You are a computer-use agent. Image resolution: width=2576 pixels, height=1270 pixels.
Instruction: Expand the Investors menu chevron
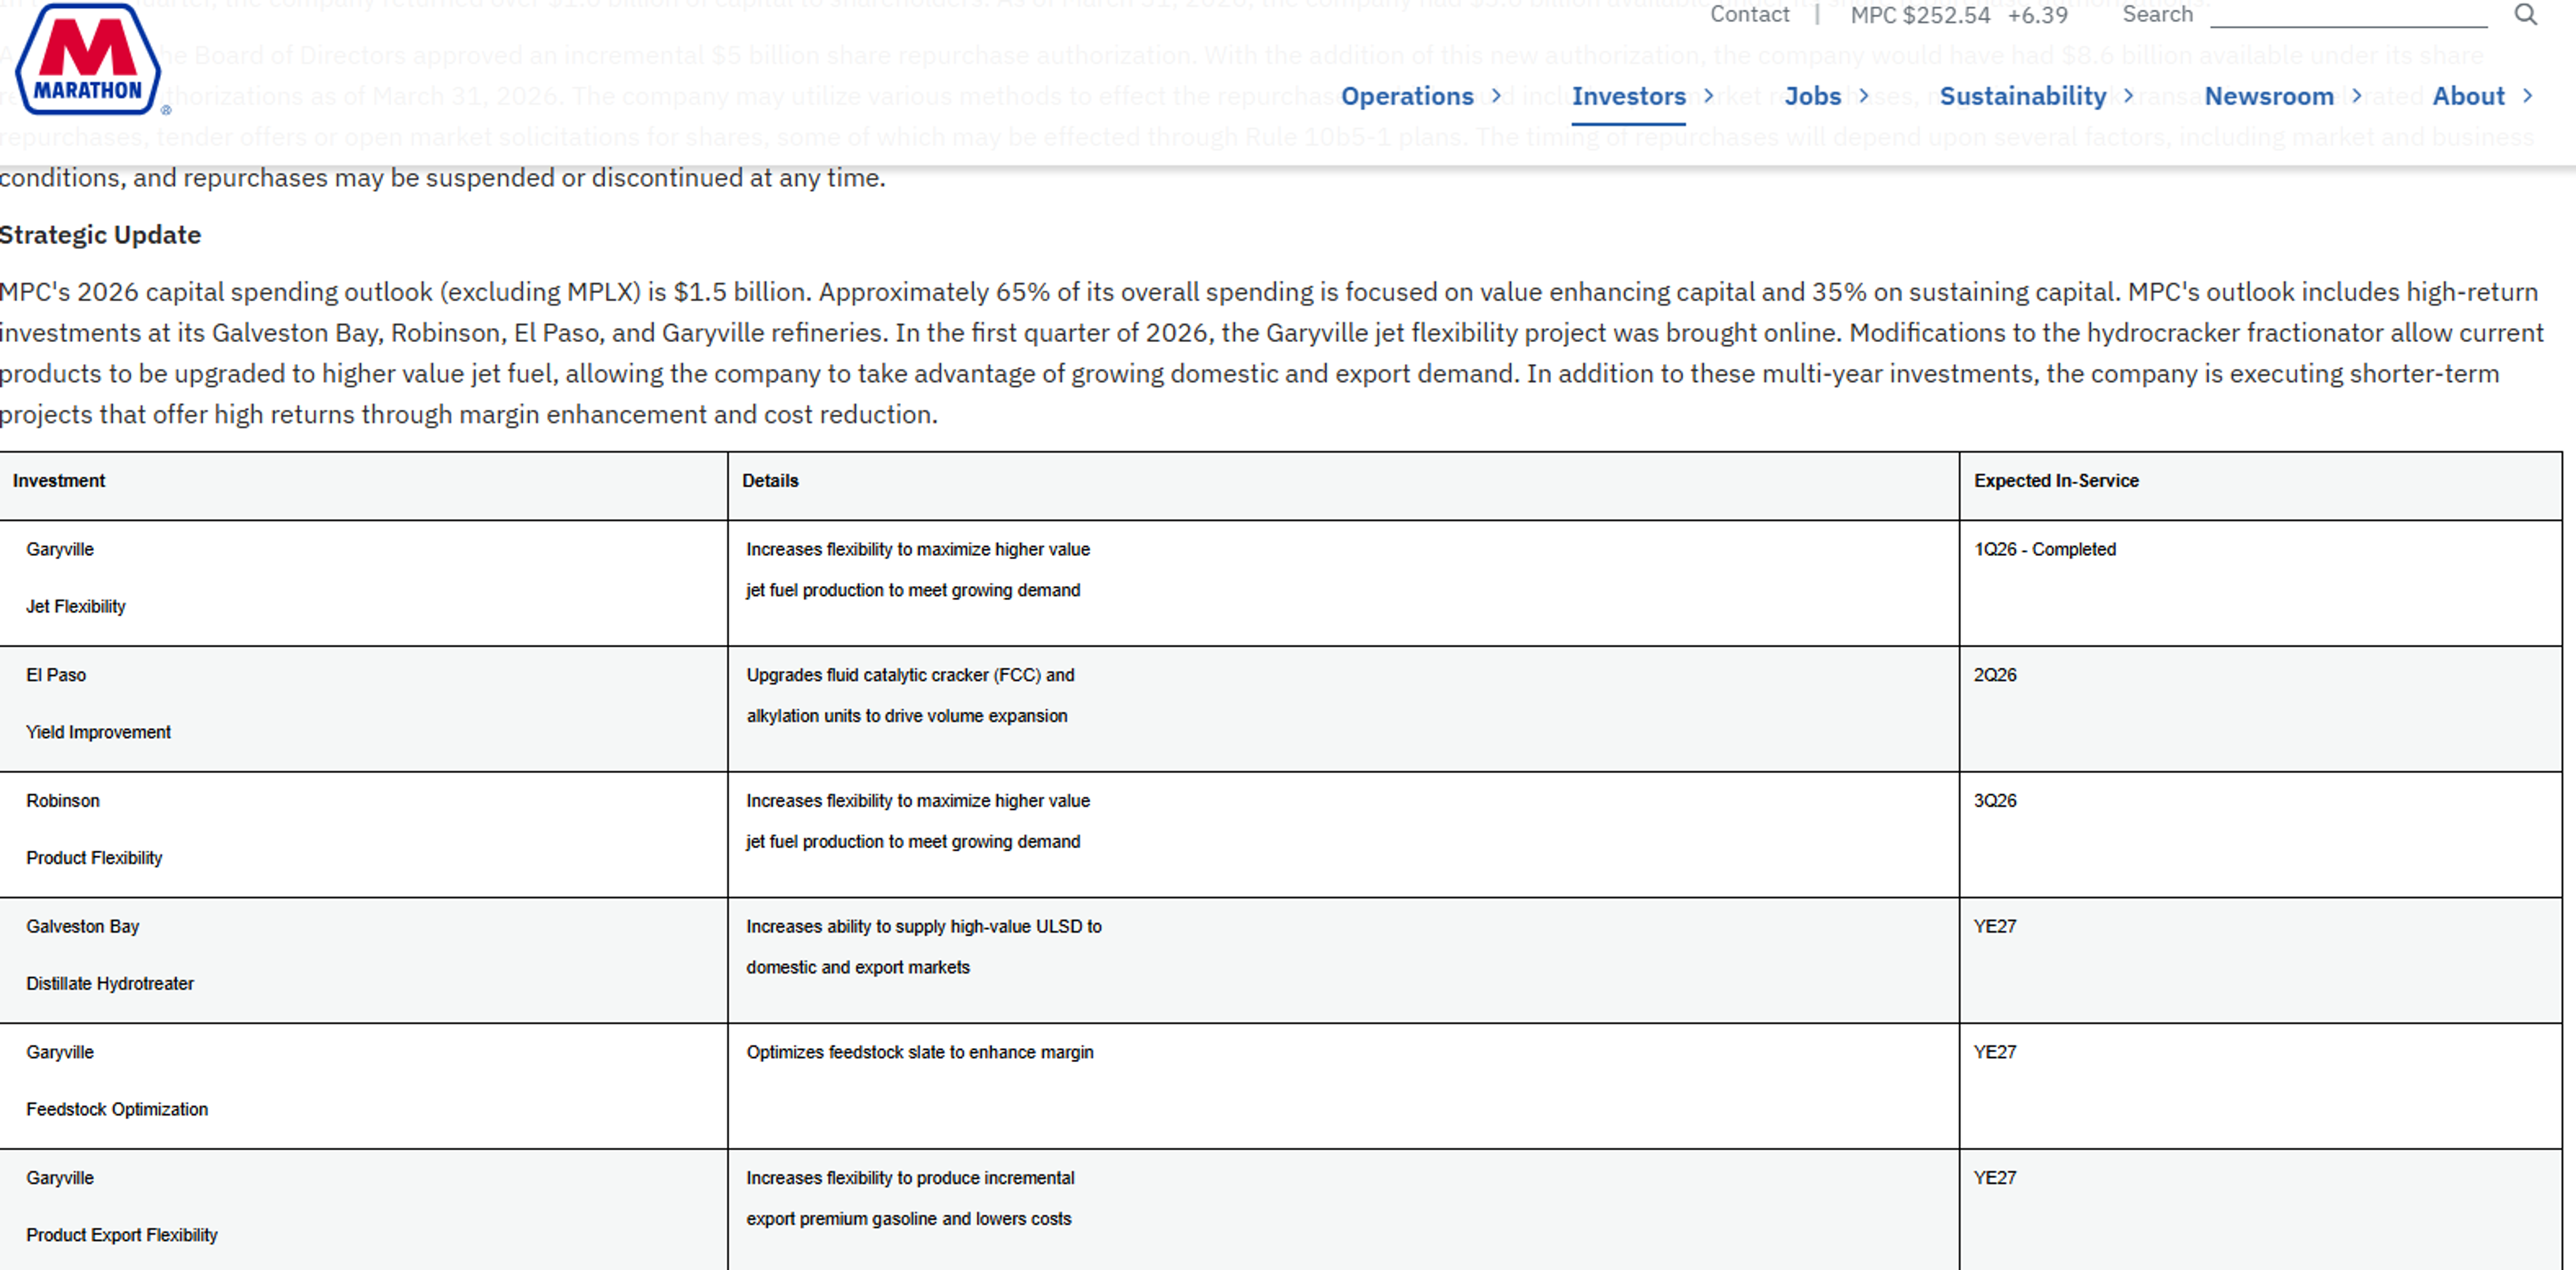(x=1709, y=96)
